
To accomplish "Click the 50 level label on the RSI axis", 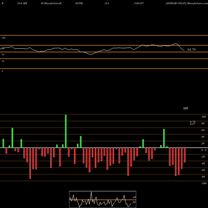I will 3,54.
